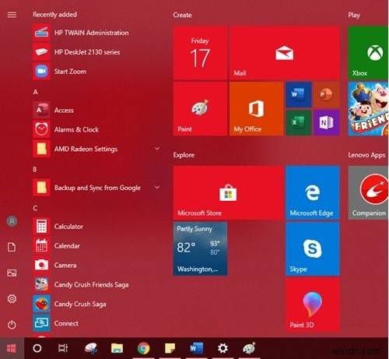Open Backup and Sync from Google folder
The height and width of the screenshot is (359, 389).
[x=97, y=188]
